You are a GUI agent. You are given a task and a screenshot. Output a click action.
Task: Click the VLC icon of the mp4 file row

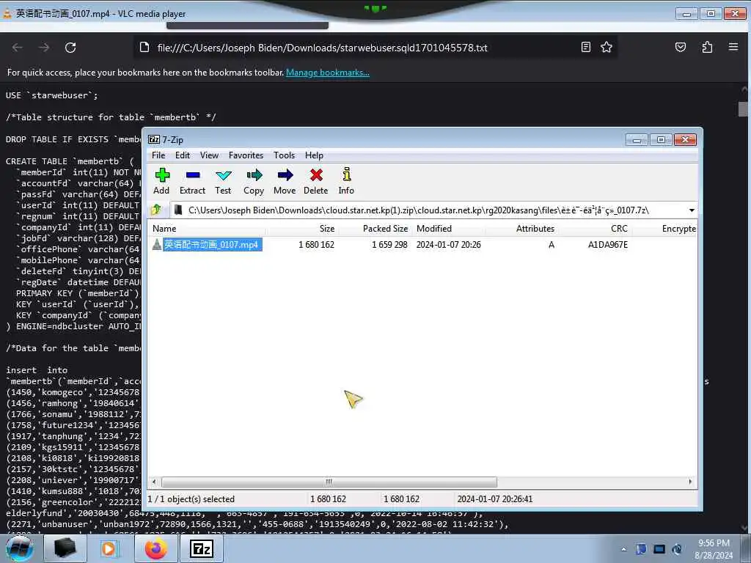pos(157,245)
